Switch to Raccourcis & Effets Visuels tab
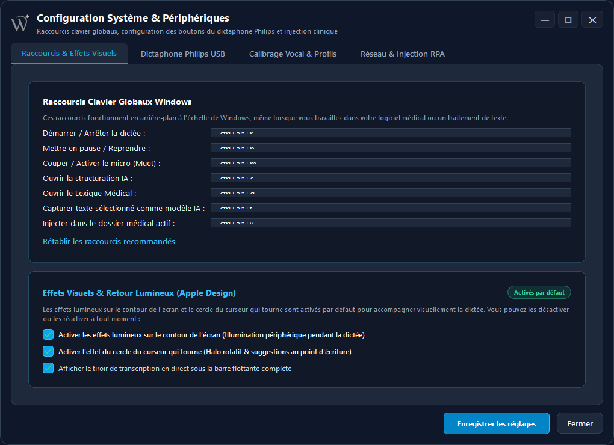 click(x=69, y=53)
